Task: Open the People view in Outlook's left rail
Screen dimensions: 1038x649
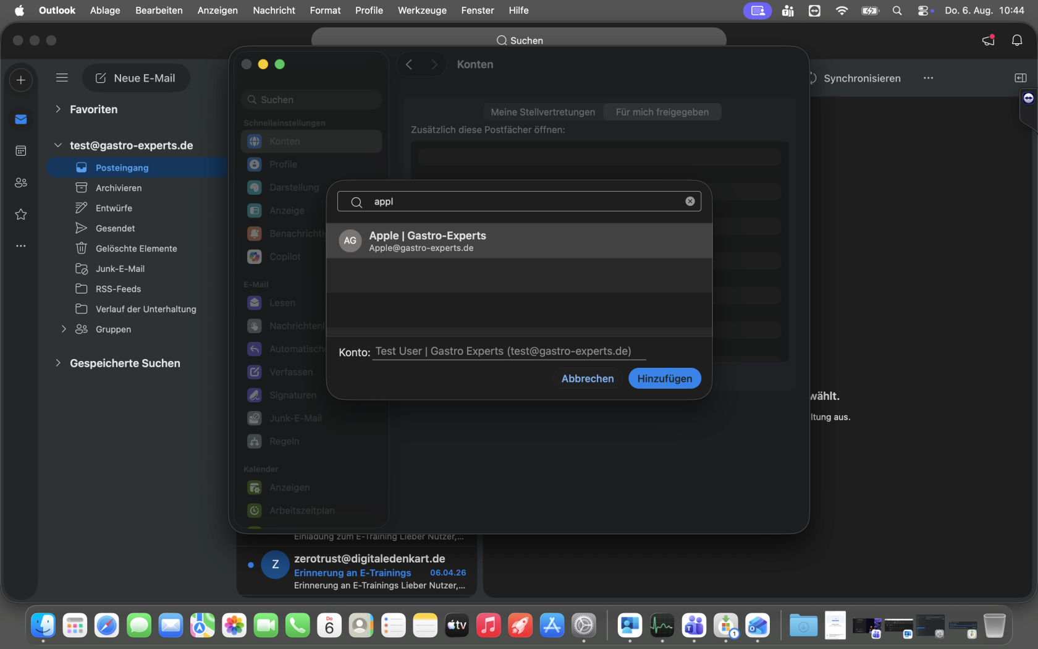Action: click(21, 183)
